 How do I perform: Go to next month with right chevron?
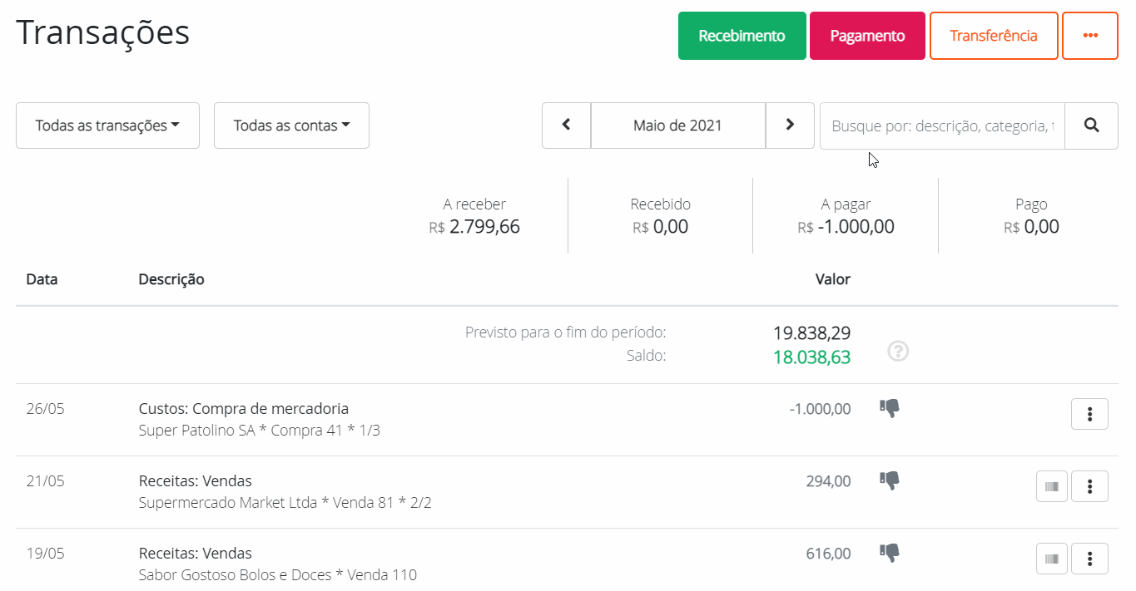pos(789,126)
